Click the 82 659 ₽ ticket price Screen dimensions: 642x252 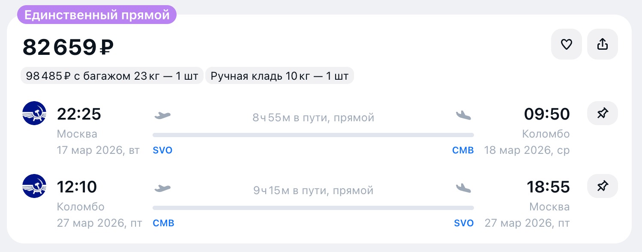[68, 47]
